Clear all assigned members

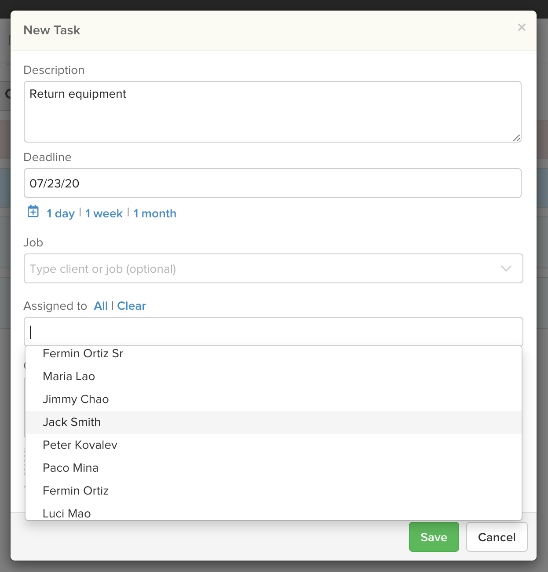click(132, 306)
